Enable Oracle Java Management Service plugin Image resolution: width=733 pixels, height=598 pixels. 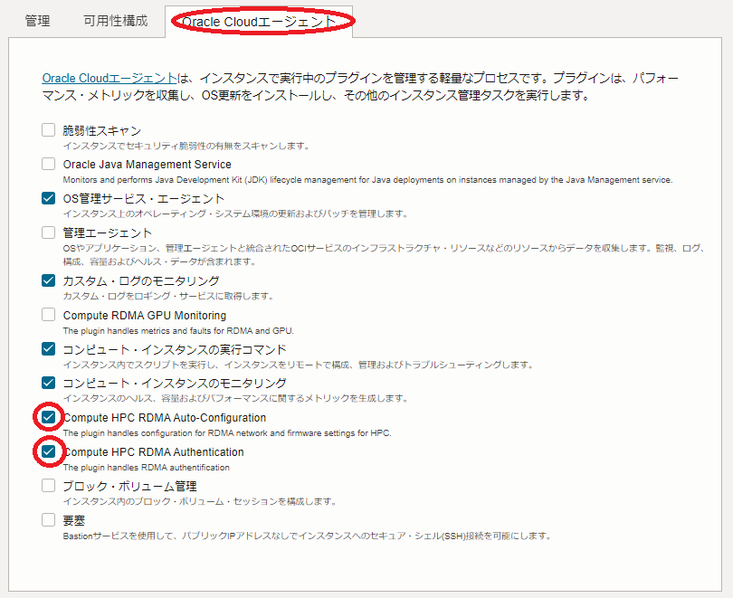click(48, 164)
